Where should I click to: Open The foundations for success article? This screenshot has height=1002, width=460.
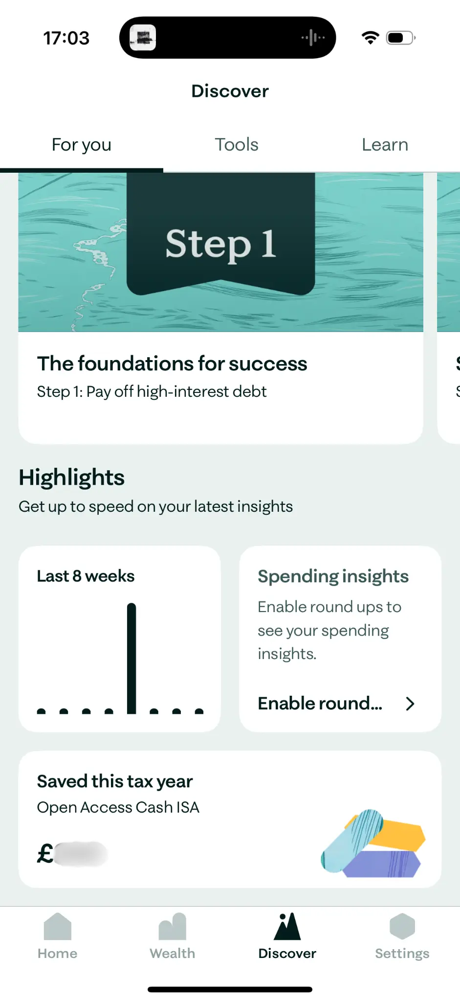(172, 364)
